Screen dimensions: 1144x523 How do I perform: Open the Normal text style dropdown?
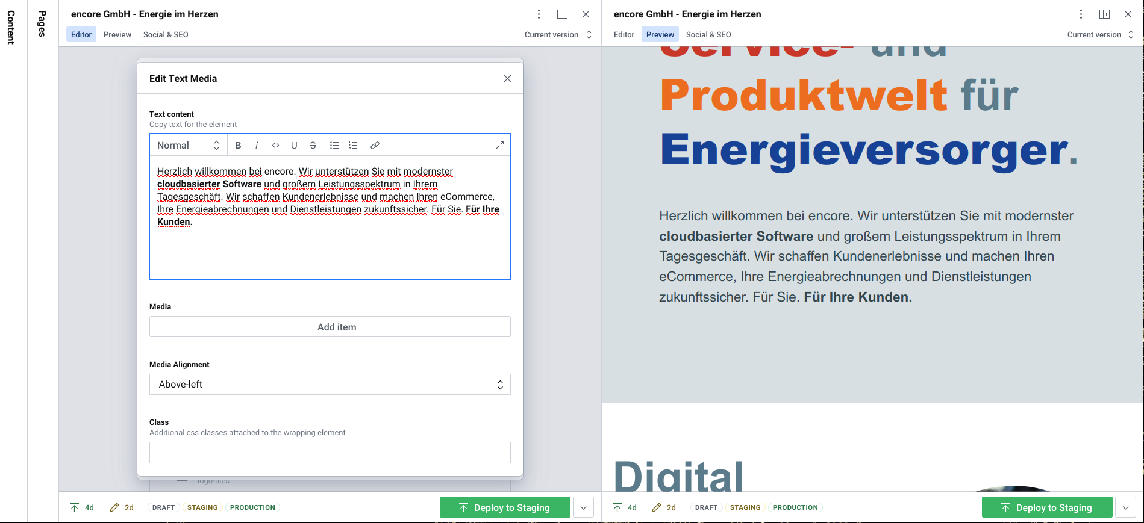(188, 145)
